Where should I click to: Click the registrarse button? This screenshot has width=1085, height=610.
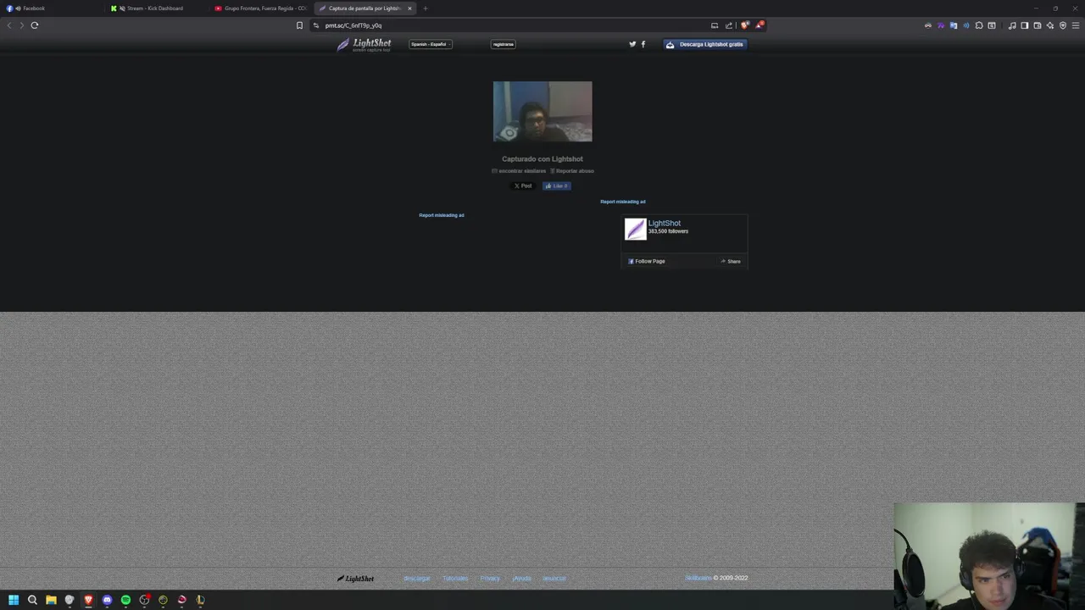(504, 44)
